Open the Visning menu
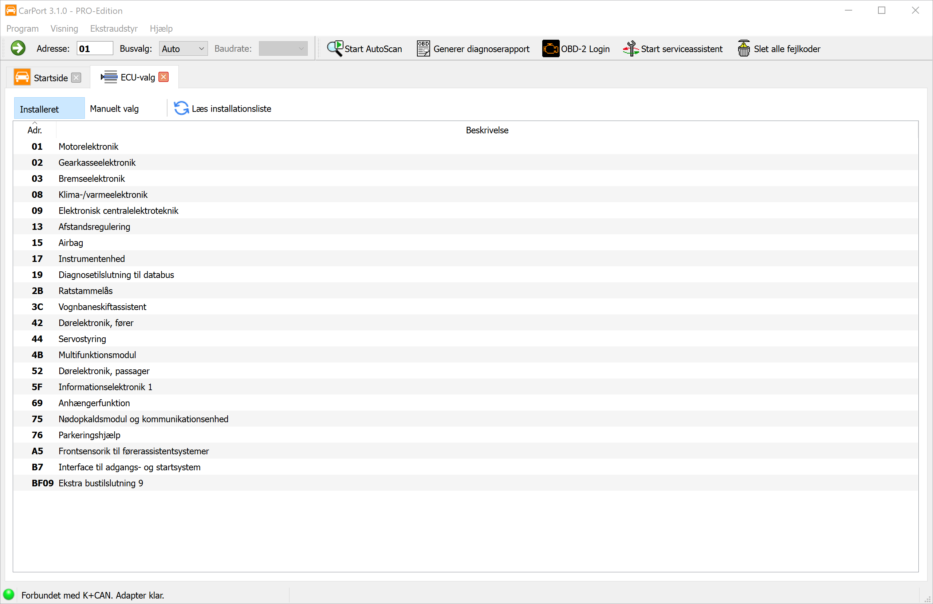933x604 pixels. click(x=64, y=29)
